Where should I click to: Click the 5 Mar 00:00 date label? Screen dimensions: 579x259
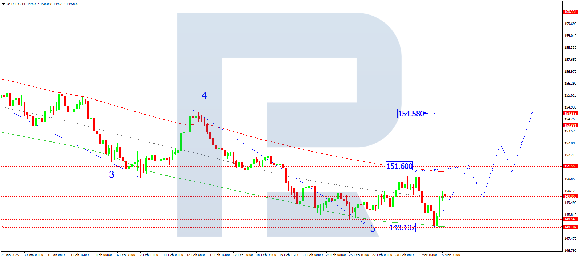tap(451, 255)
